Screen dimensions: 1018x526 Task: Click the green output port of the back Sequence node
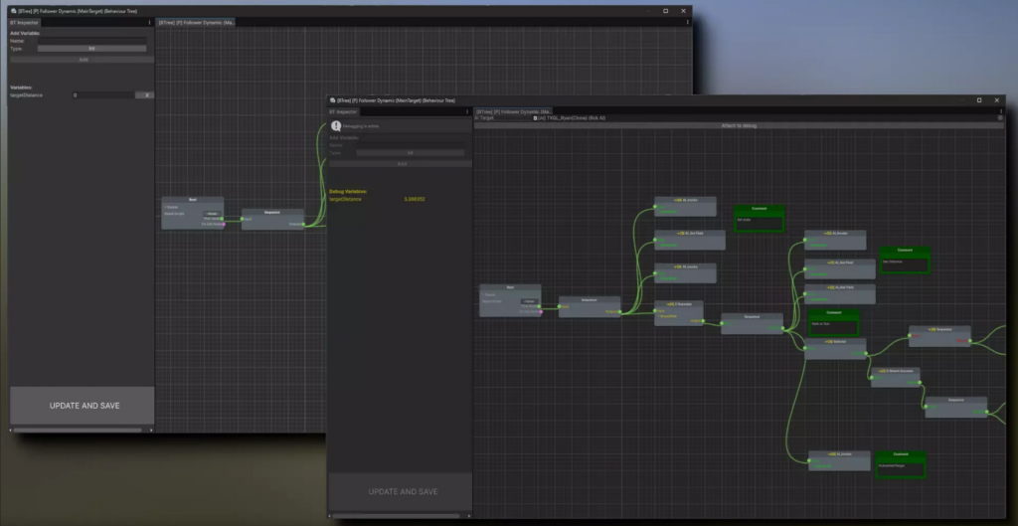click(302, 224)
